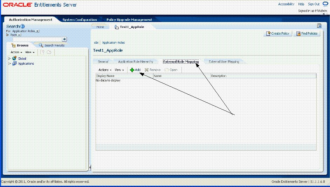Click the disabled new-document icon in the Browse toolbar
Screen dimensions: 330x187
[x=42, y=52]
